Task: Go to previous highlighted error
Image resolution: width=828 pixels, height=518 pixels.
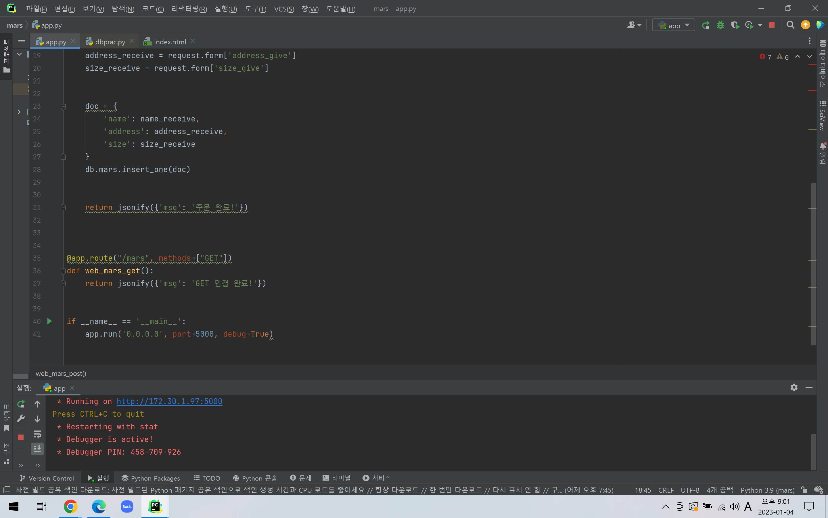Action: 798,57
